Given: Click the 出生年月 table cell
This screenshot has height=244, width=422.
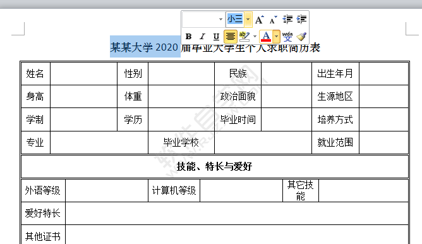Looking at the screenshot, I should [335, 73].
